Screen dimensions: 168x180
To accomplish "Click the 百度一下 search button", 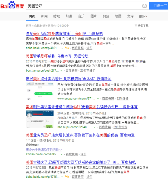I will tap(159, 6).
